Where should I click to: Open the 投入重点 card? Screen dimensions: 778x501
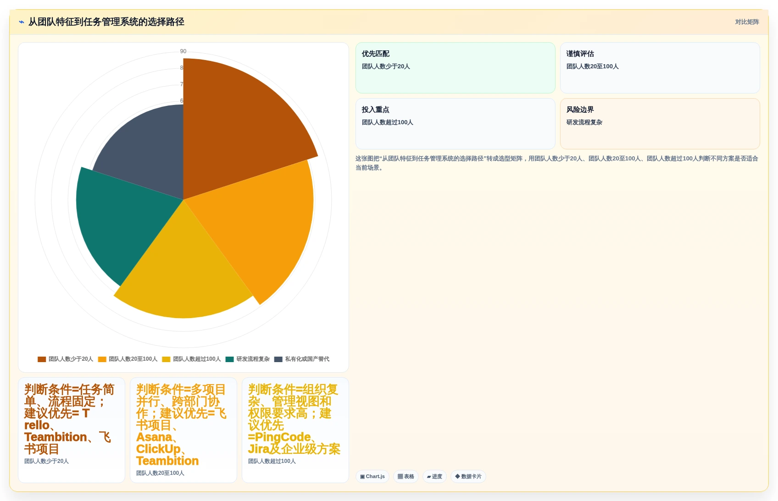tap(456, 124)
